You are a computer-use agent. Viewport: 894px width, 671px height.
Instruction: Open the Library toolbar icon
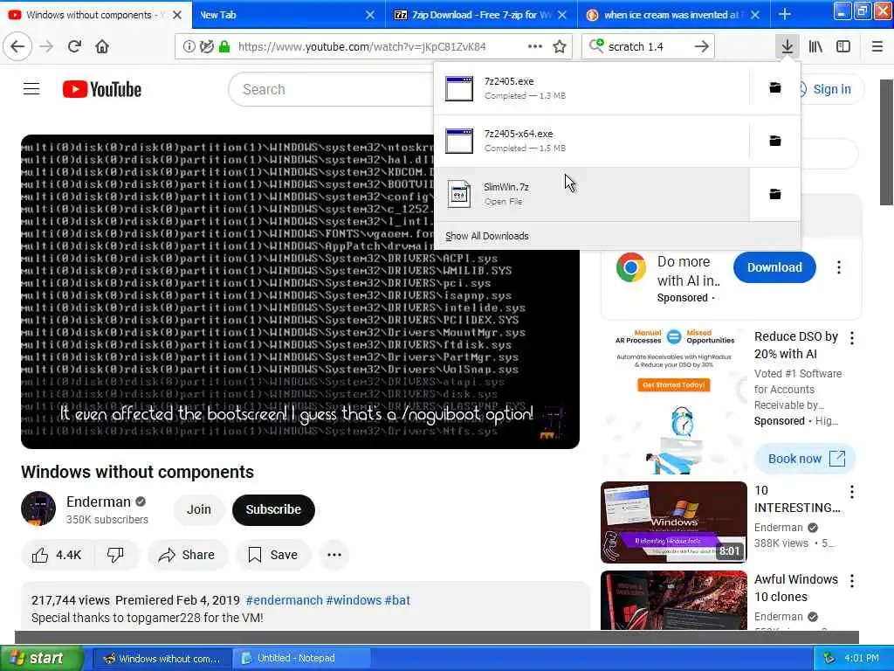click(816, 46)
